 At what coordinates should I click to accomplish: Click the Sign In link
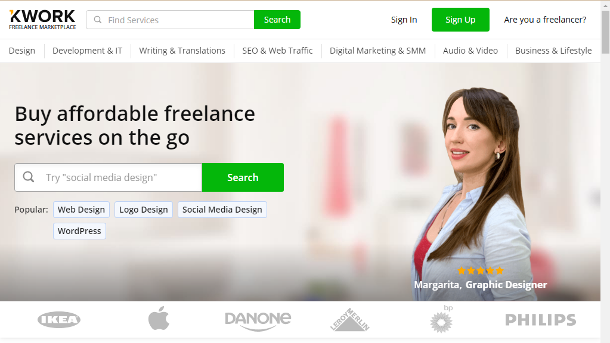coord(404,20)
